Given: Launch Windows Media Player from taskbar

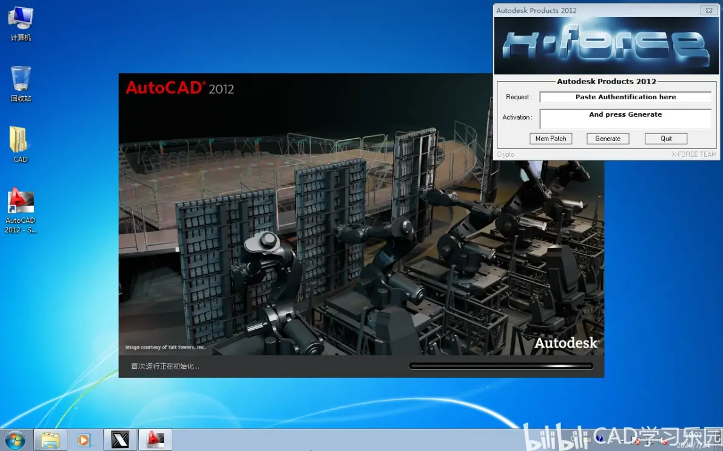Looking at the screenshot, I should point(84,440).
